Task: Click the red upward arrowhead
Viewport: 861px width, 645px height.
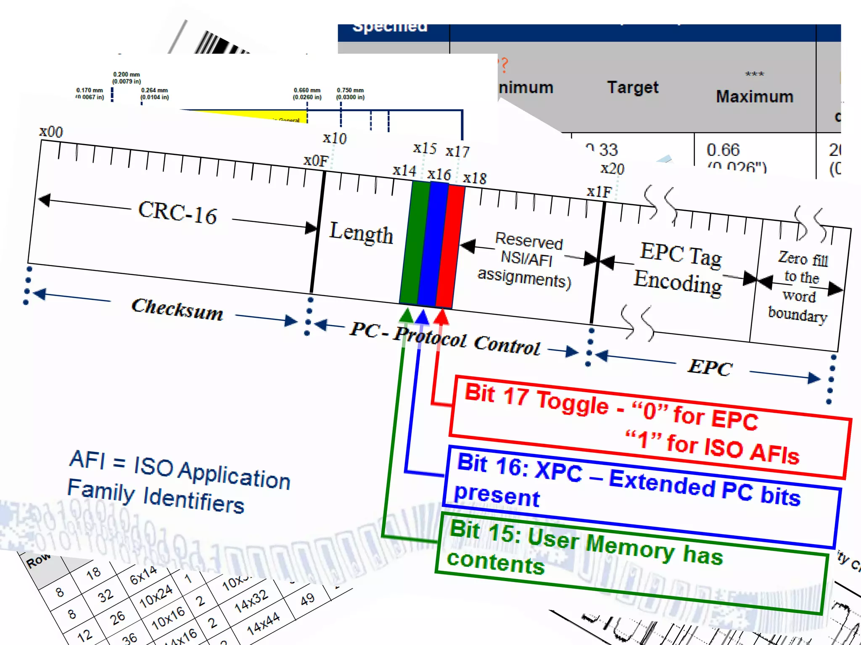Action: 441,317
